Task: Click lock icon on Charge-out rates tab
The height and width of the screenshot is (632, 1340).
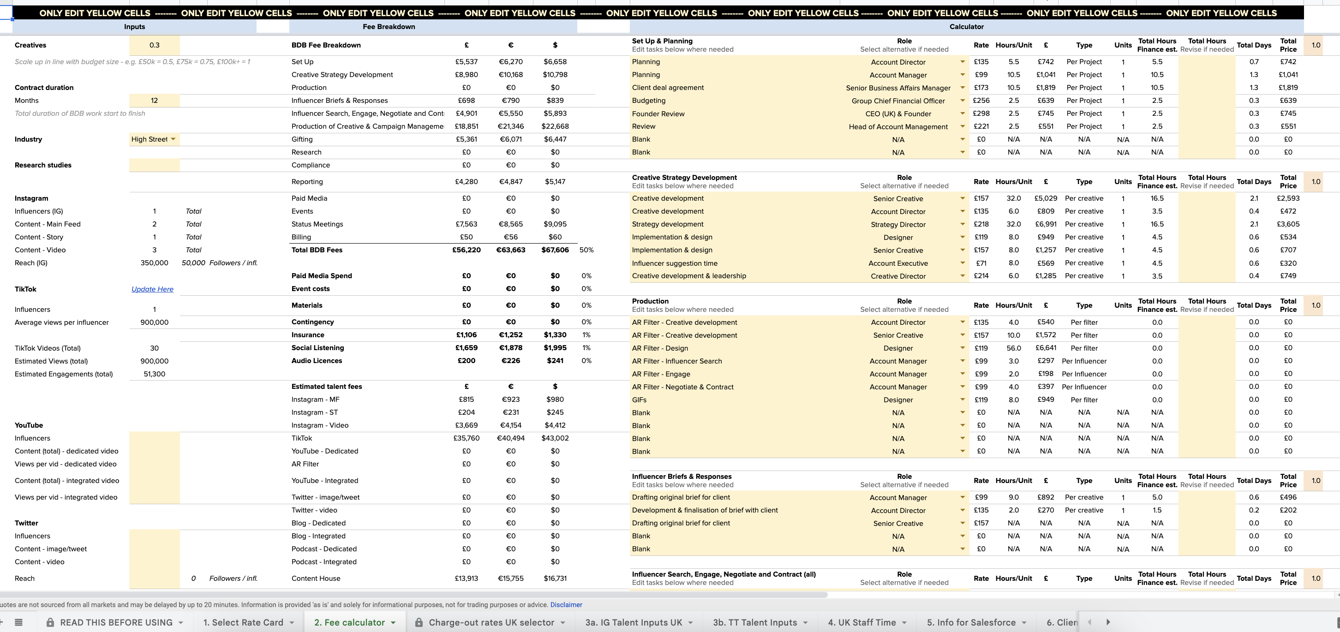Action: 419,622
